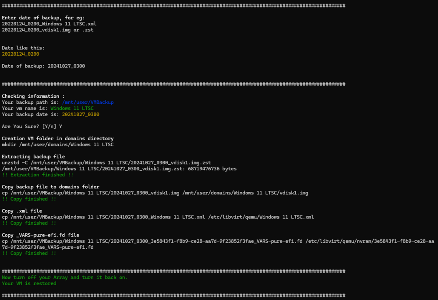Click the yellow '20241027_0300' backup date
This screenshot has height=300, width=438.
(81, 114)
